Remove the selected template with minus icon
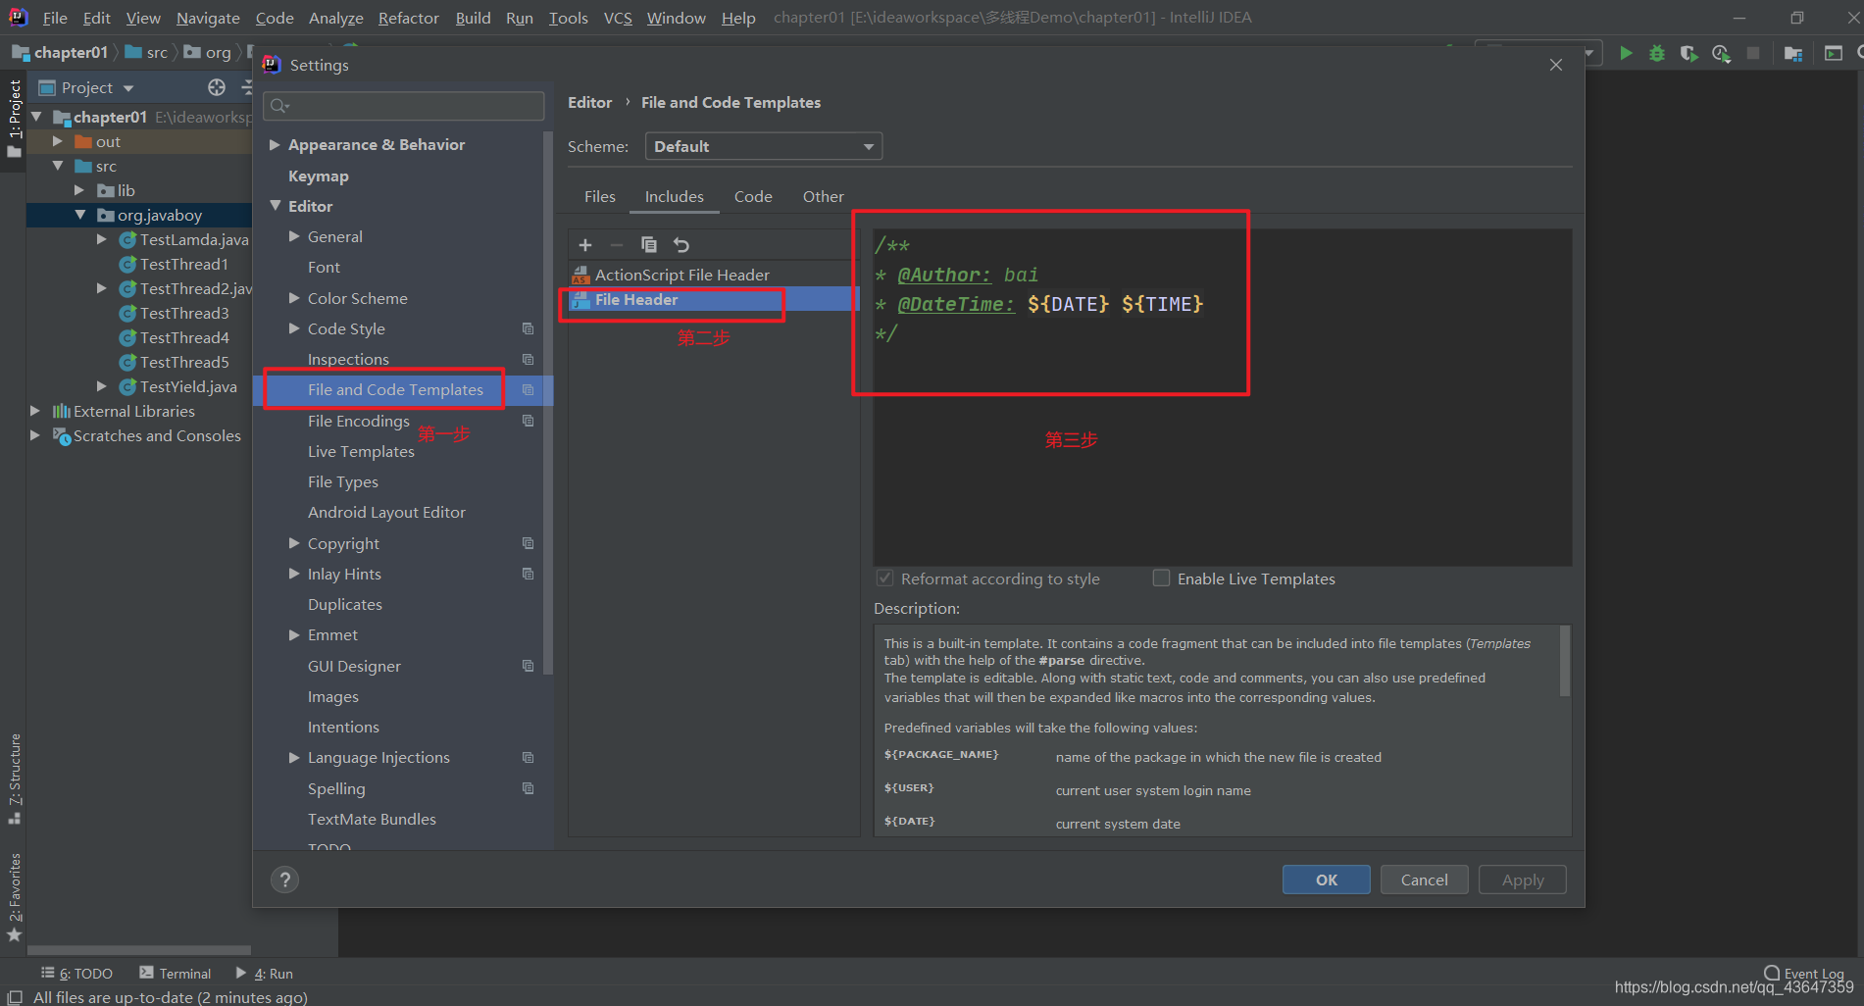Viewport: 1864px width, 1006px height. pos(617,245)
